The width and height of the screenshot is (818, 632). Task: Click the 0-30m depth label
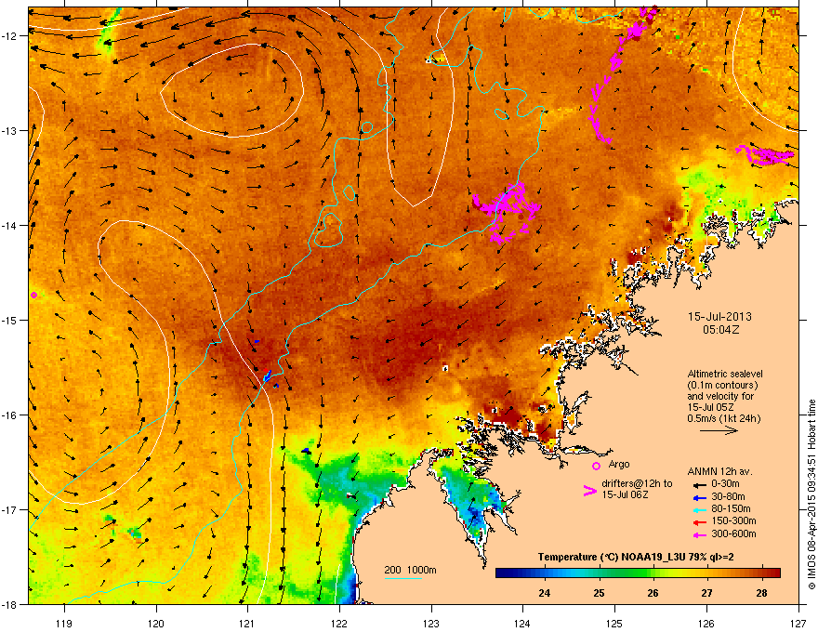(725, 484)
